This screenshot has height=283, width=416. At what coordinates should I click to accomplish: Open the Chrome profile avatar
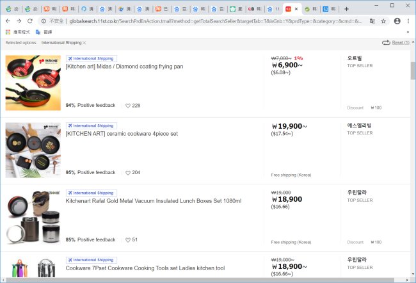coord(397,21)
